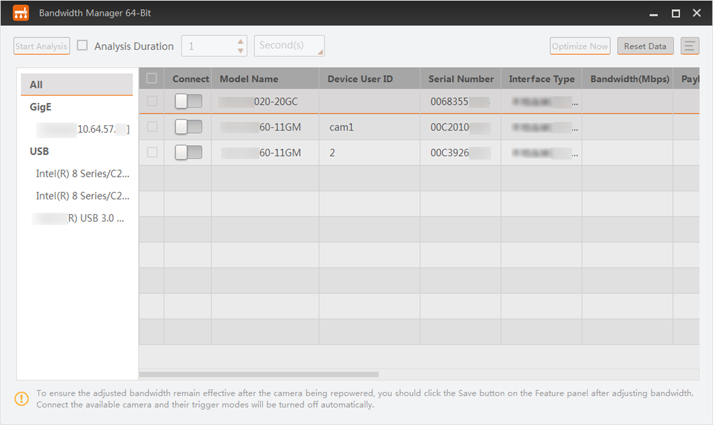This screenshot has width=713, height=425.
Task: Tick the checkbox for the cam1 row
Action: 152,127
